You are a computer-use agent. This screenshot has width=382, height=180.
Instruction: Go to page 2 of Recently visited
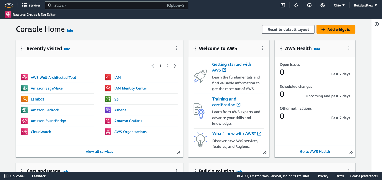pyautogui.click(x=168, y=66)
